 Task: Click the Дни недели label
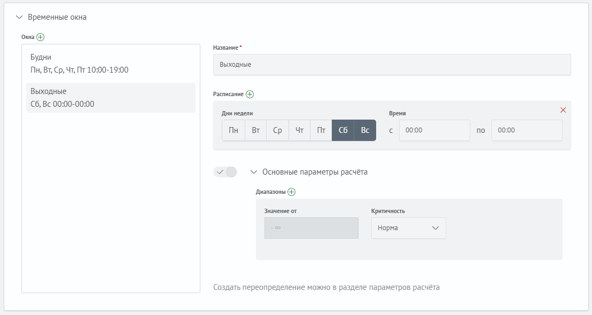click(237, 113)
